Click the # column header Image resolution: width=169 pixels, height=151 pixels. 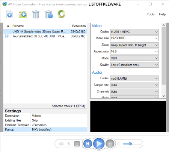pyautogui.click(x=7, y=26)
